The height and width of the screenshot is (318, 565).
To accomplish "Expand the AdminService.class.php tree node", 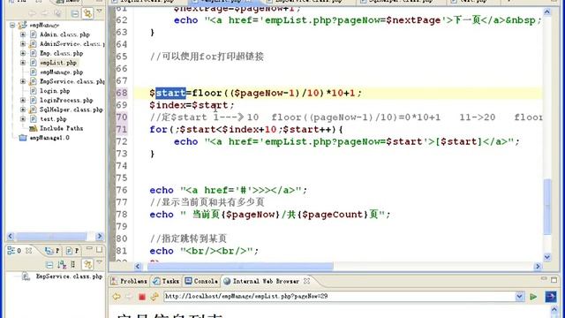I will point(23,44).
